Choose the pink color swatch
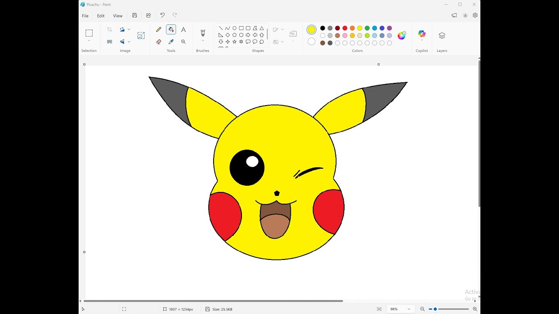Image resolution: width=559 pixels, height=314 pixels. [x=345, y=36]
